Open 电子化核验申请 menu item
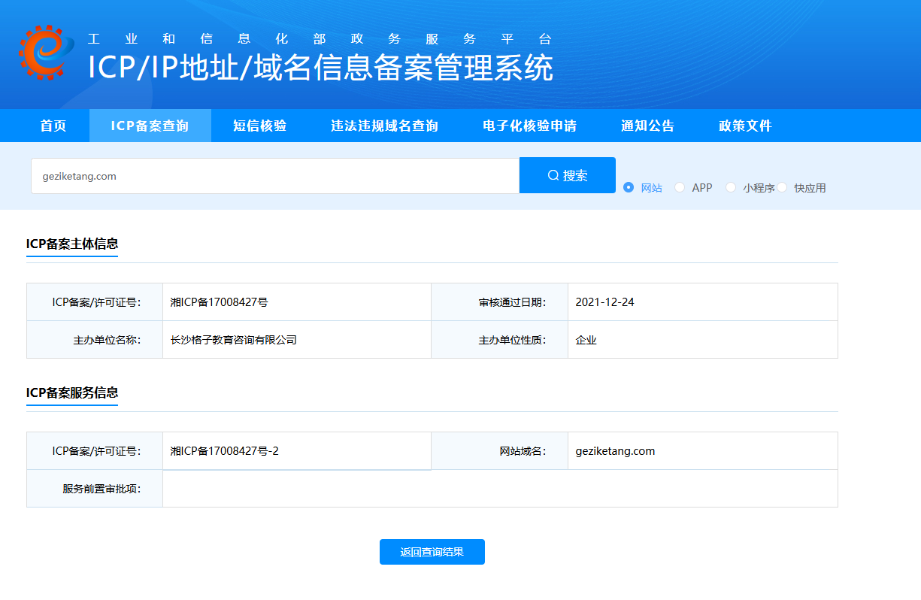The image size is (921, 600). [530, 126]
